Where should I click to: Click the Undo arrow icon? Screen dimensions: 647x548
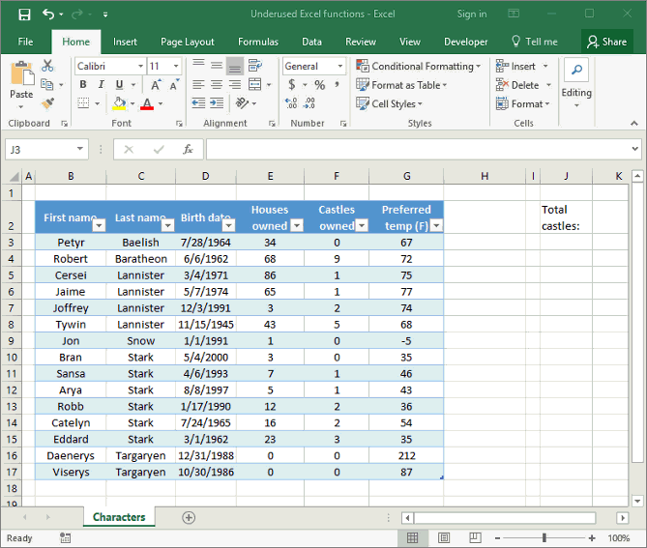pyautogui.click(x=48, y=14)
